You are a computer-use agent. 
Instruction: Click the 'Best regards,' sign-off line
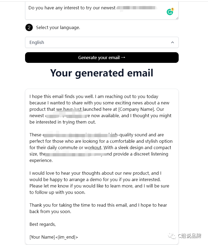[x=43, y=224]
